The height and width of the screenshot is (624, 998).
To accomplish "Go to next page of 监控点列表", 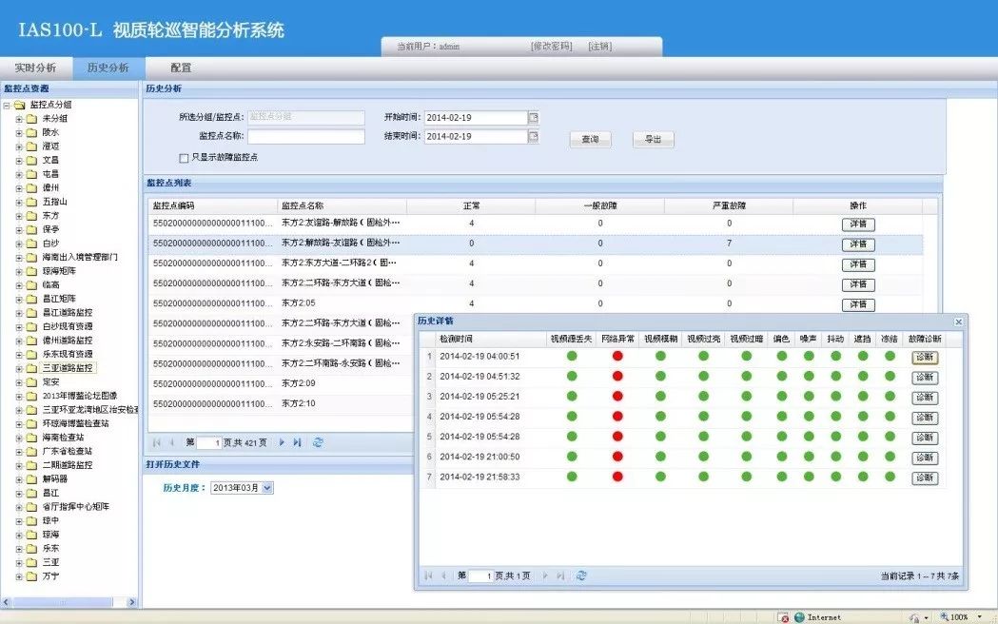I will (282, 442).
